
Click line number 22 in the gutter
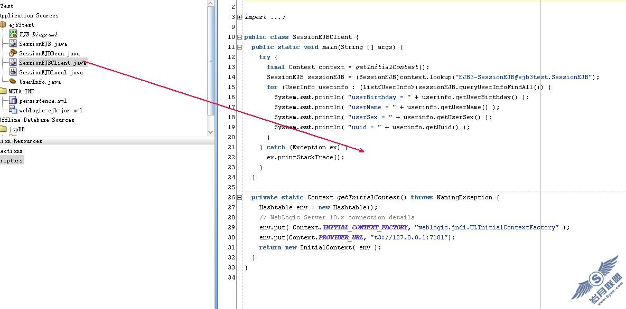231,157
